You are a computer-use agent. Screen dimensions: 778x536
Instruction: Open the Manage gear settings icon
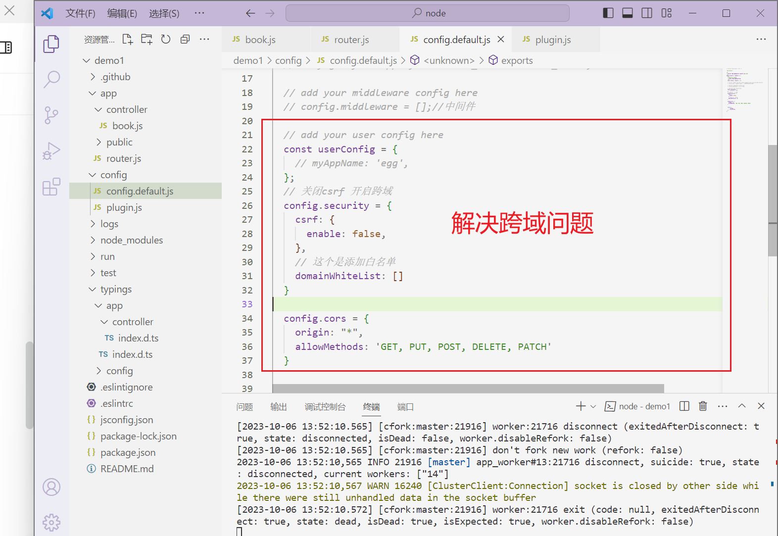[x=51, y=522]
